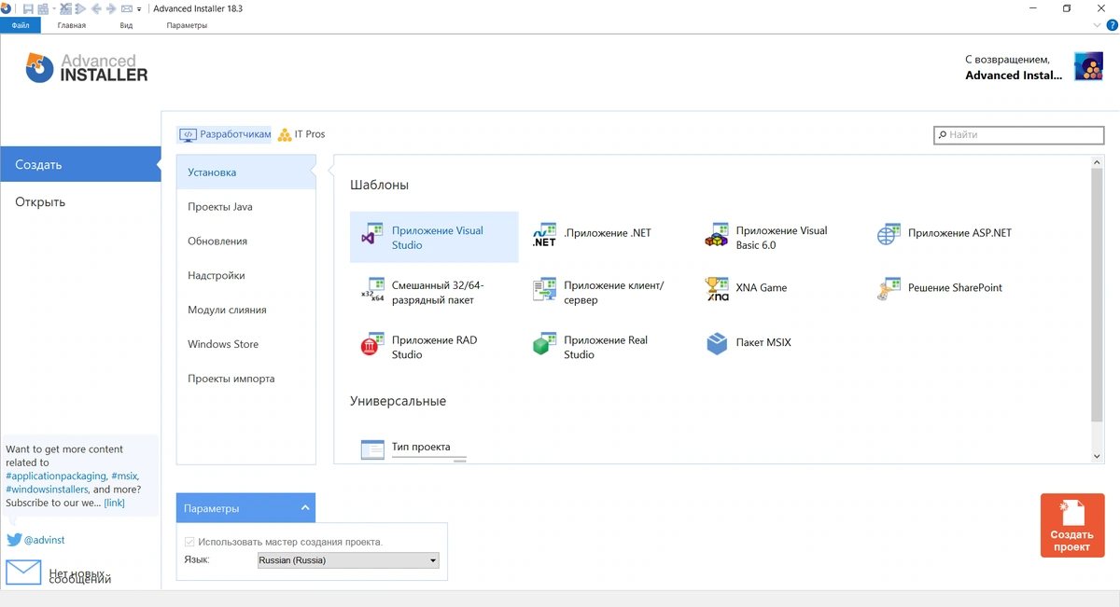This screenshot has width=1120, height=607.
Task: Click the Run project arrow icon in the toolbar
Action: pyautogui.click(x=80, y=8)
